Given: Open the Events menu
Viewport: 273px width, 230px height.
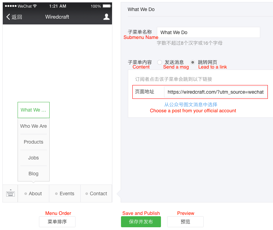Looking at the screenshot, I should pos(65,194).
